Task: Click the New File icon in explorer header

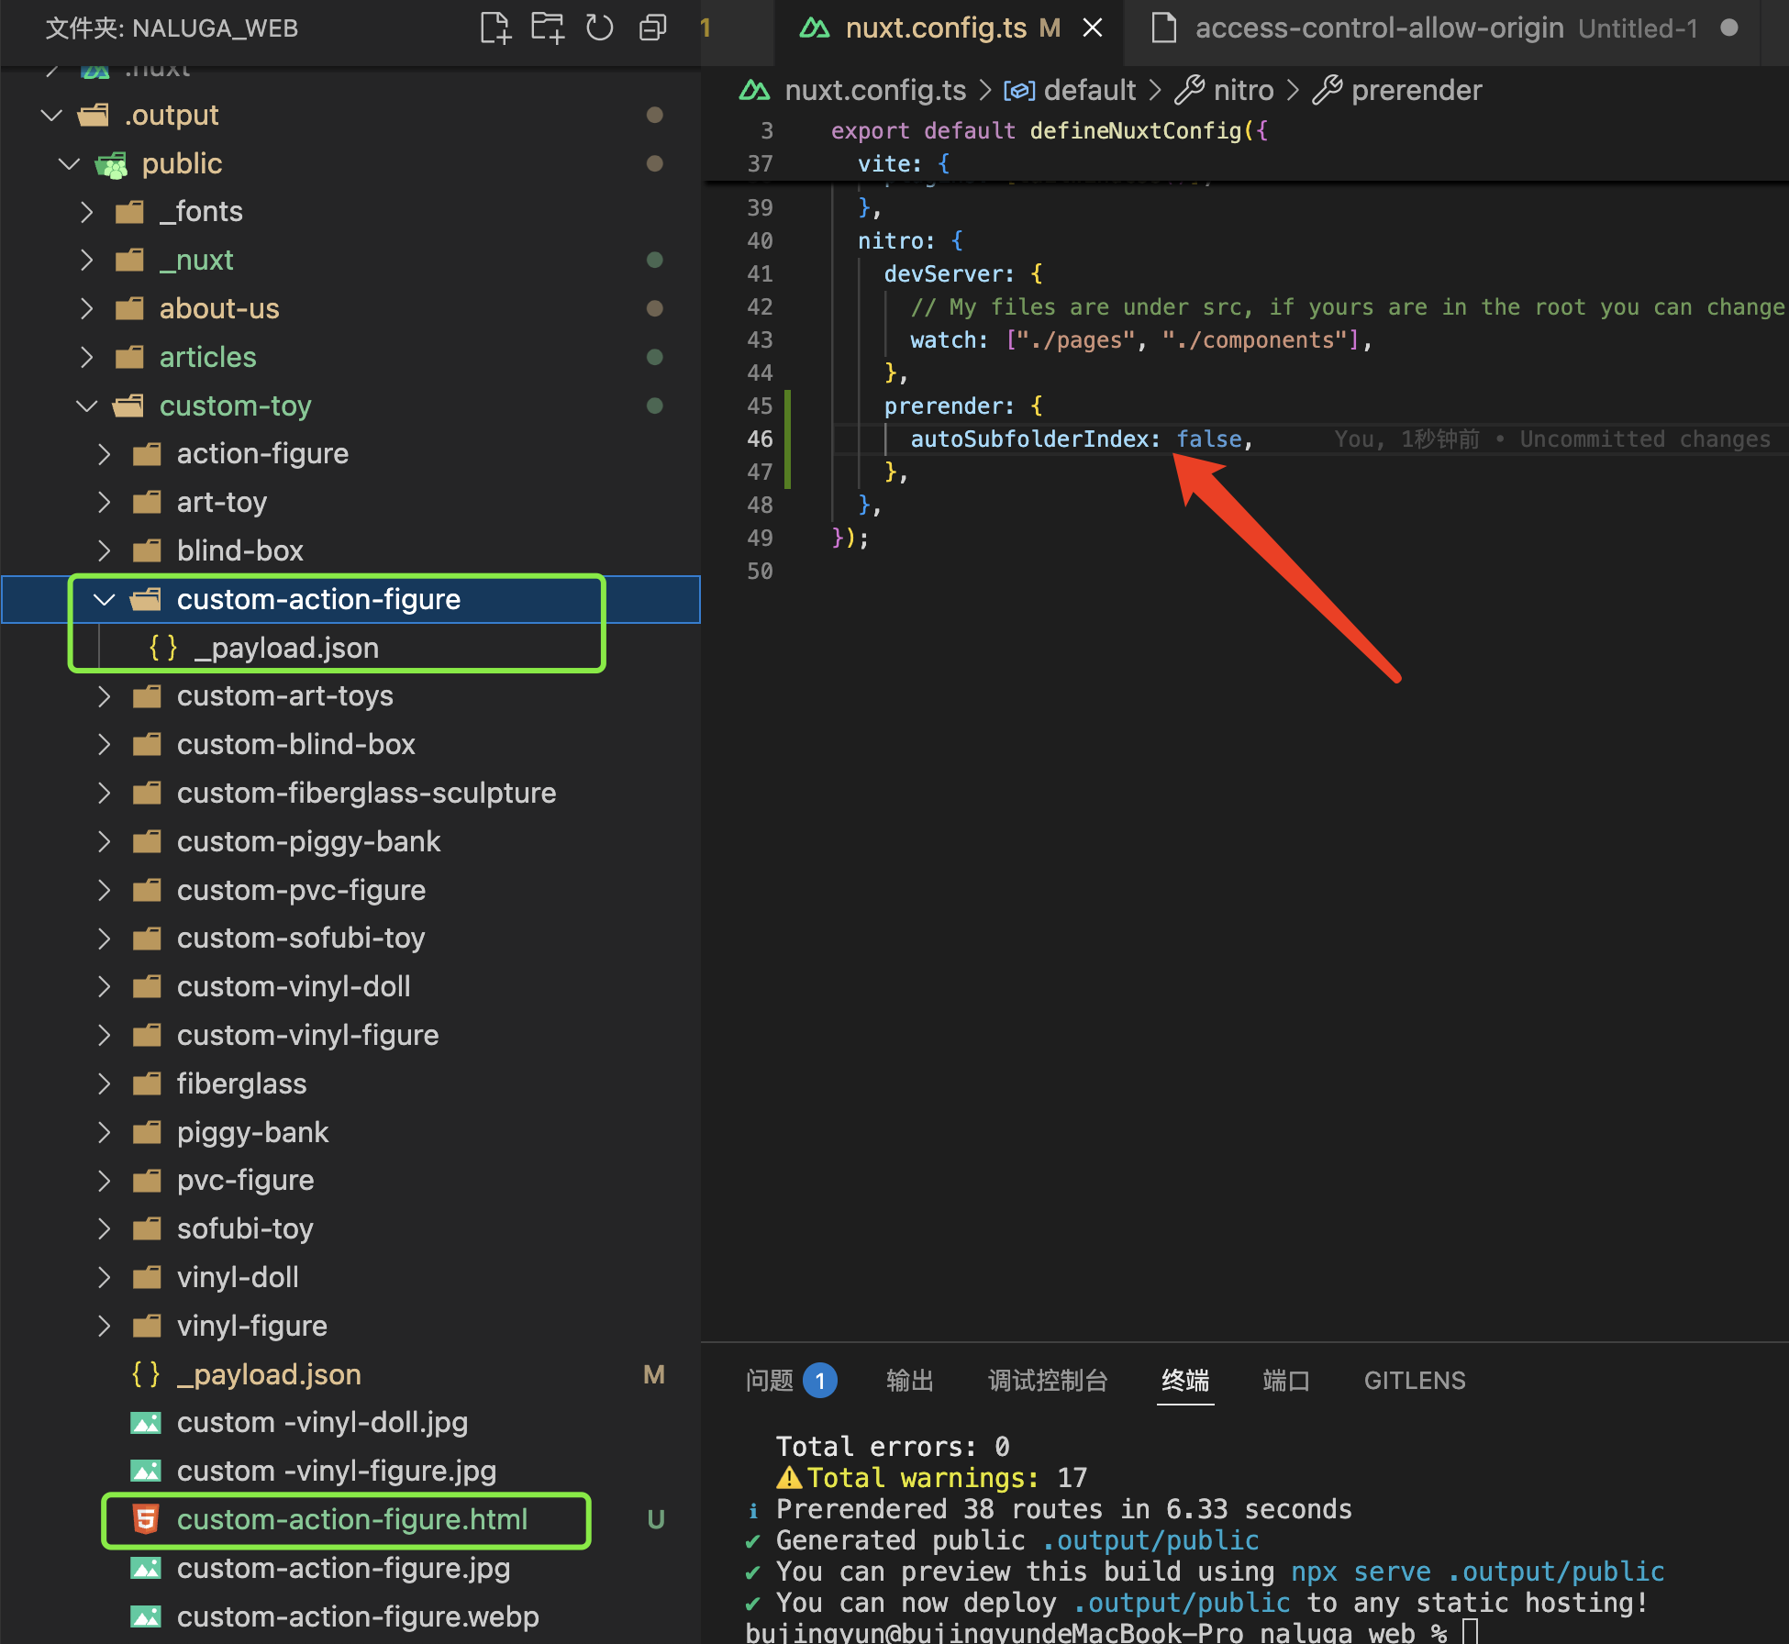Action: [495, 28]
